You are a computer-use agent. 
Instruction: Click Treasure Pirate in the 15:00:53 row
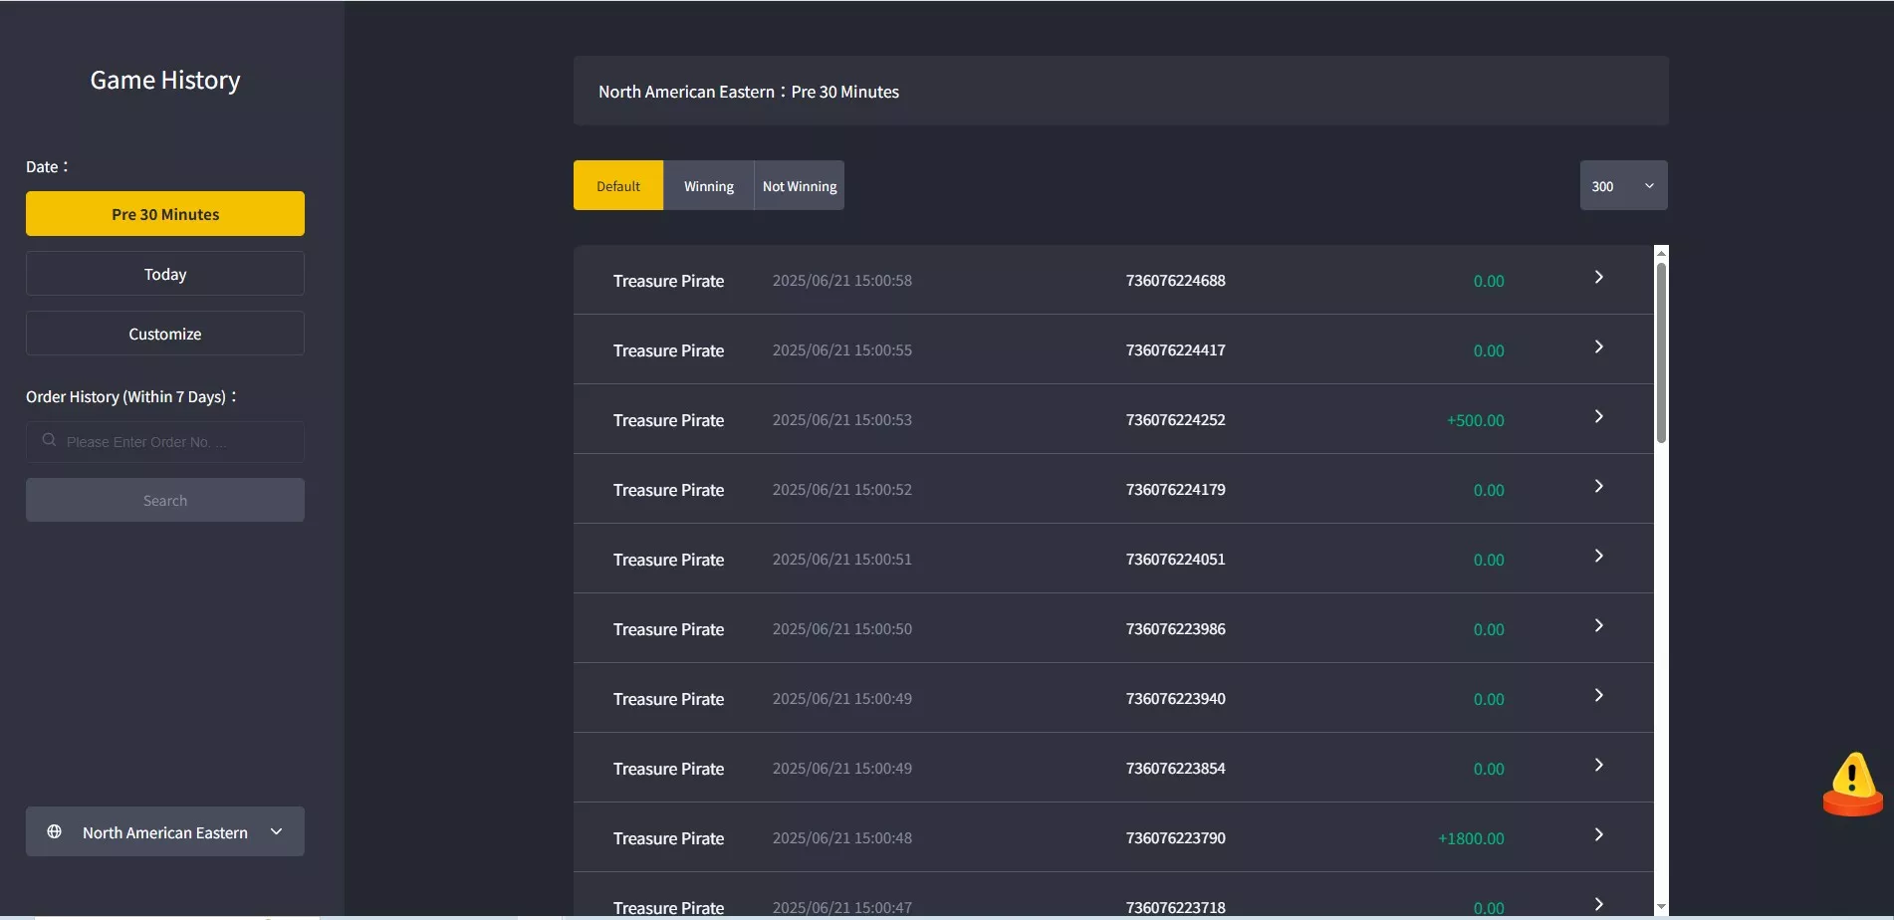click(x=668, y=420)
